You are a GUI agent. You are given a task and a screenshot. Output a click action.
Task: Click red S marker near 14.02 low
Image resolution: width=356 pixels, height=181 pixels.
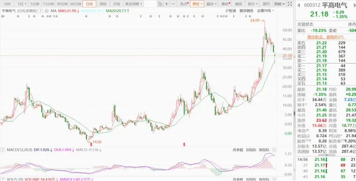[x=91, y=144]
